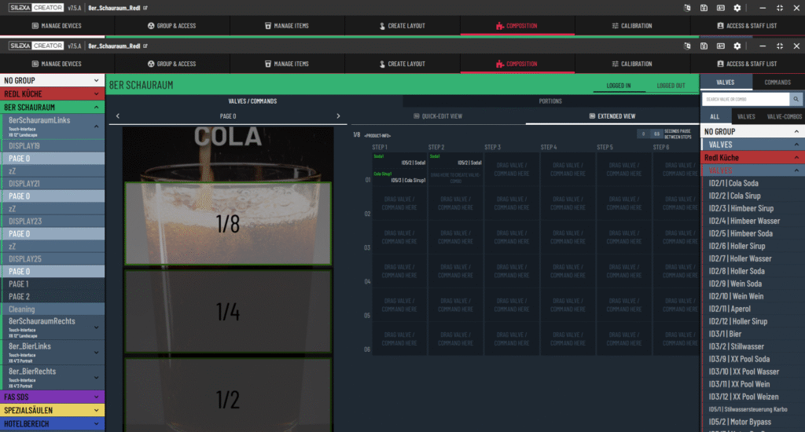Expand the FAS SDS group

pos(52,397)
